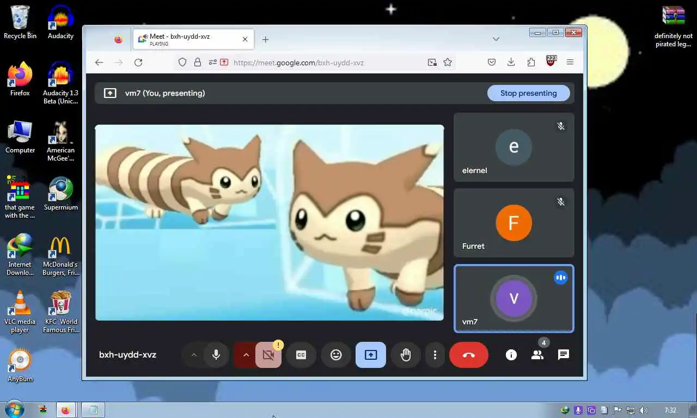Bookmark this page with star icon
697x418 pixels.
448,63
